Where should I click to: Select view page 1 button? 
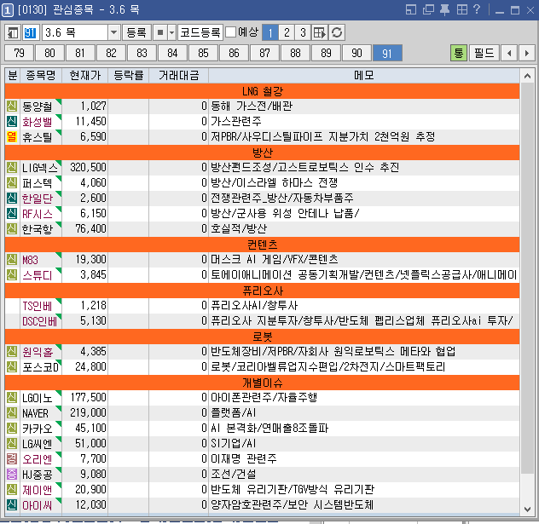click(x=270, y=33)
